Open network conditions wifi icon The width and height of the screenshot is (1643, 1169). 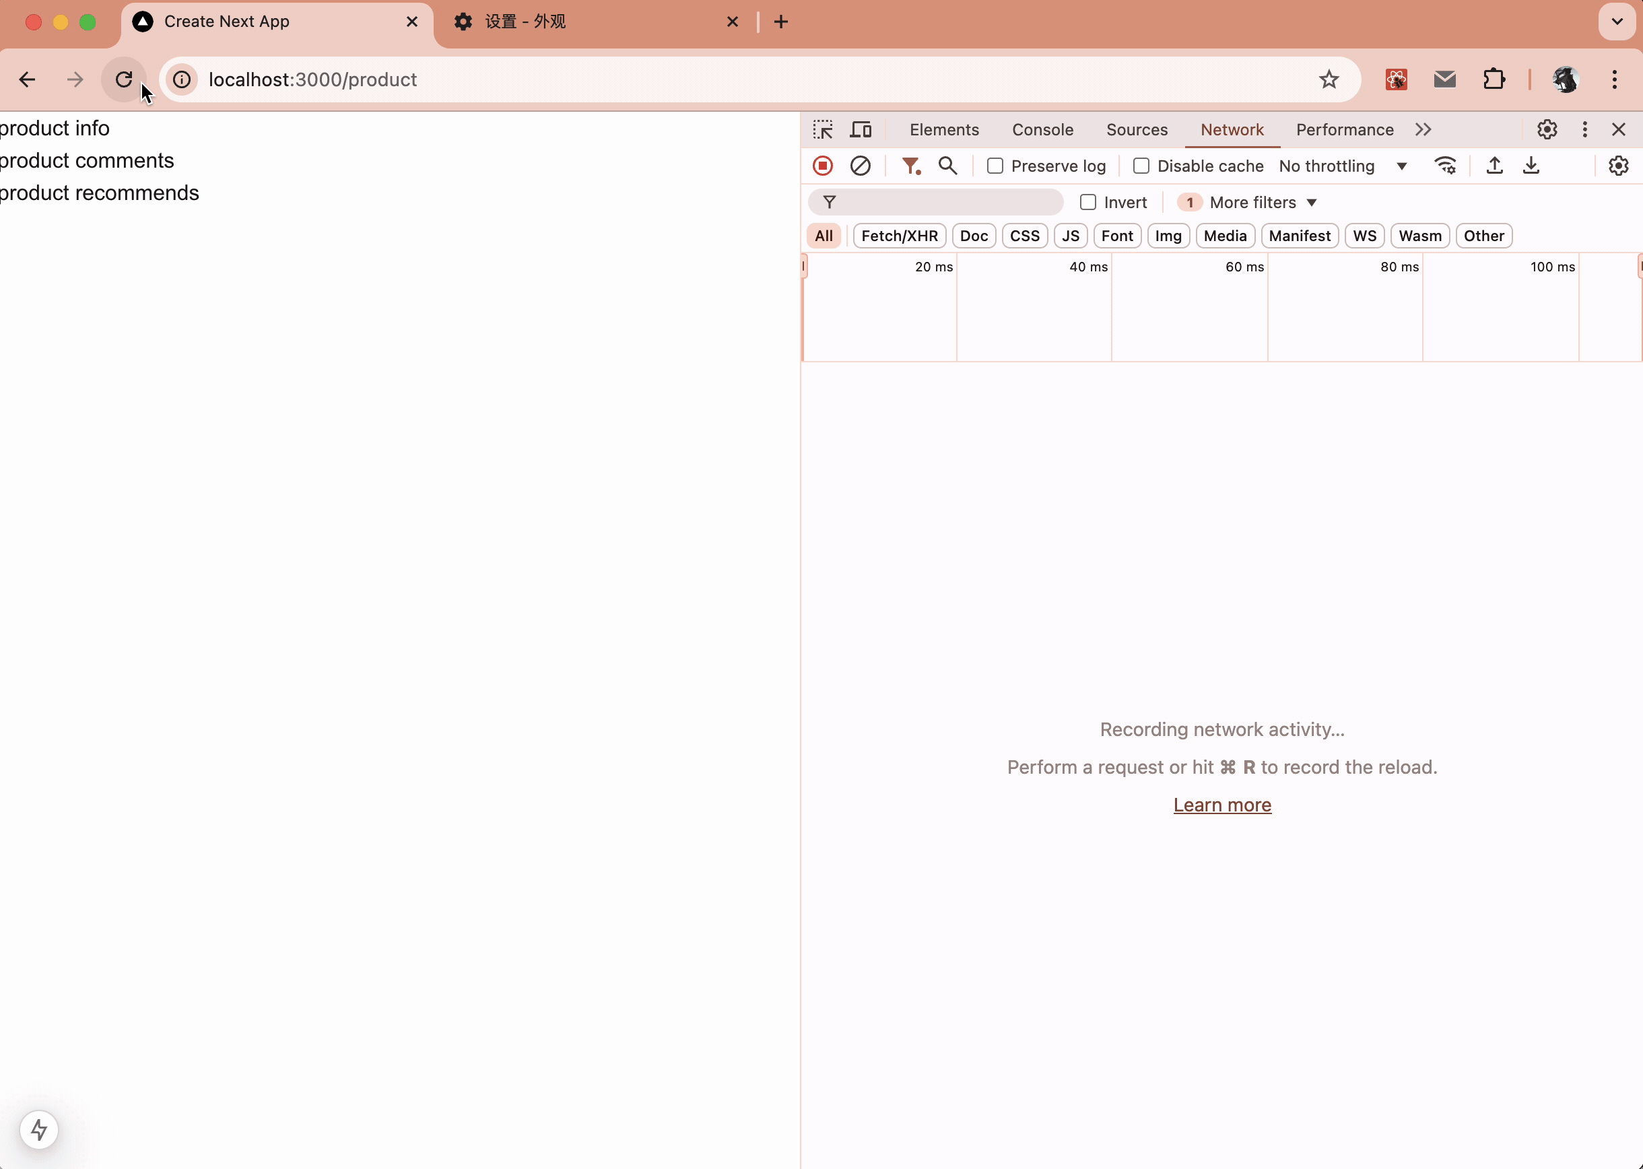pos(1445,166)
